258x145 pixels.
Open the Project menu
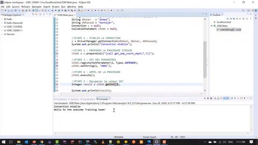pyautogui.click(x=56, y=7)
